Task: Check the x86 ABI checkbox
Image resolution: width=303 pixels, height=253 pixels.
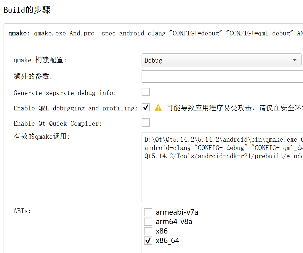Action: click(x=148, y=231)
